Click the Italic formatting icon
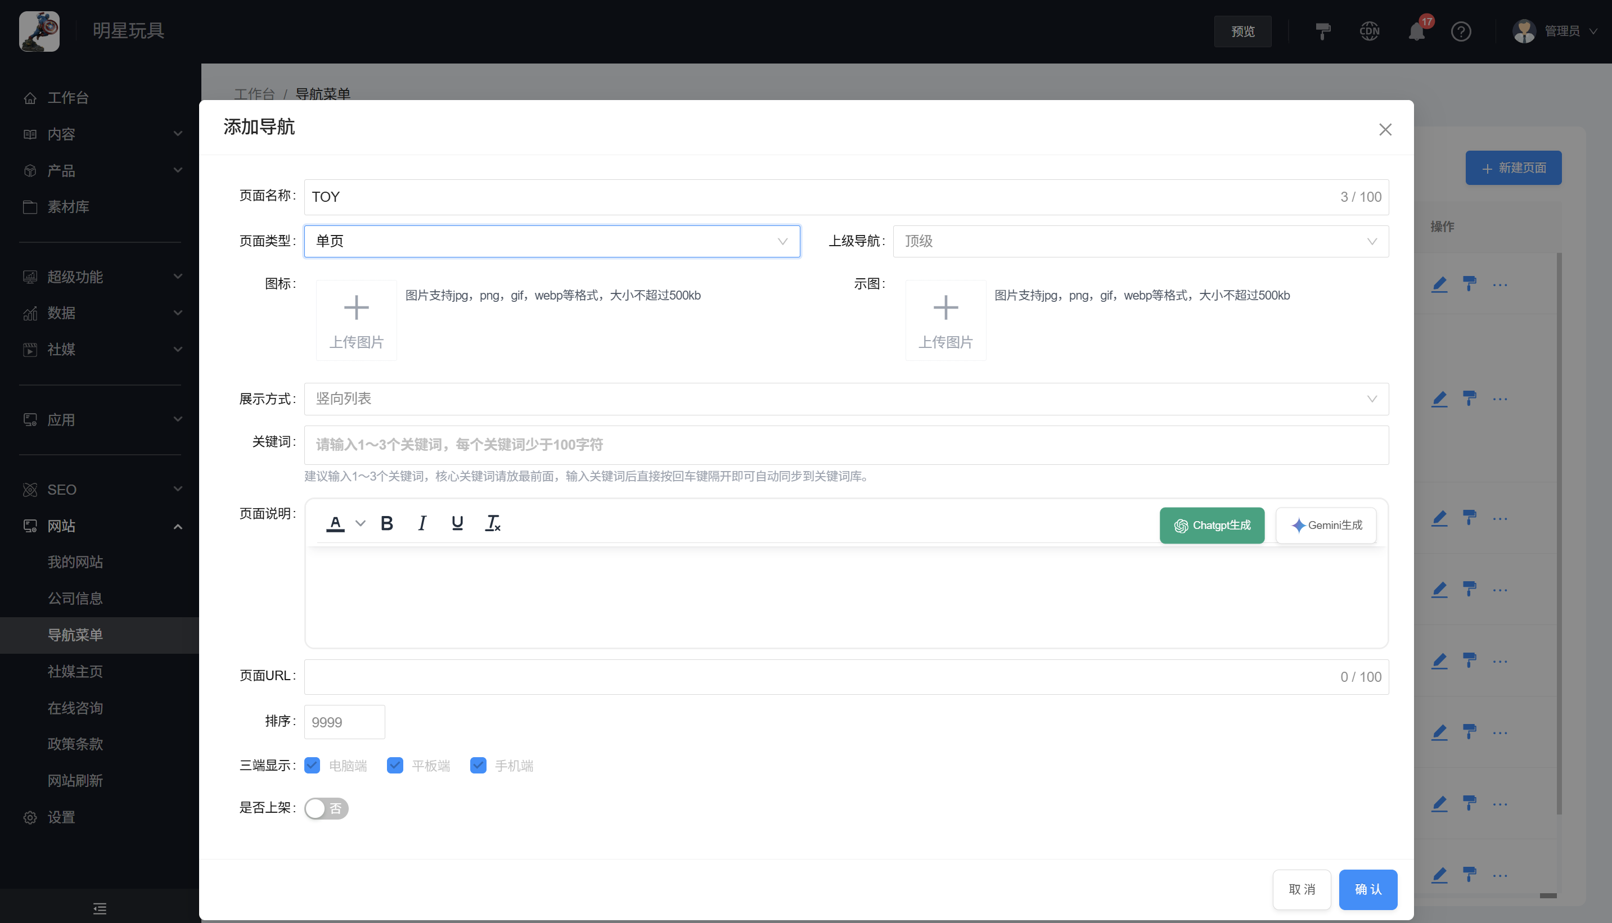Image resolution: width=1612 pixels, height=923 pixels. tap(422, 524)
